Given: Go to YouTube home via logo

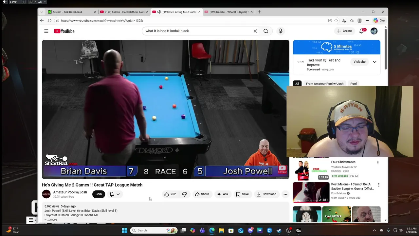Looking at the screenshot, I should click(x=64, y=31).
